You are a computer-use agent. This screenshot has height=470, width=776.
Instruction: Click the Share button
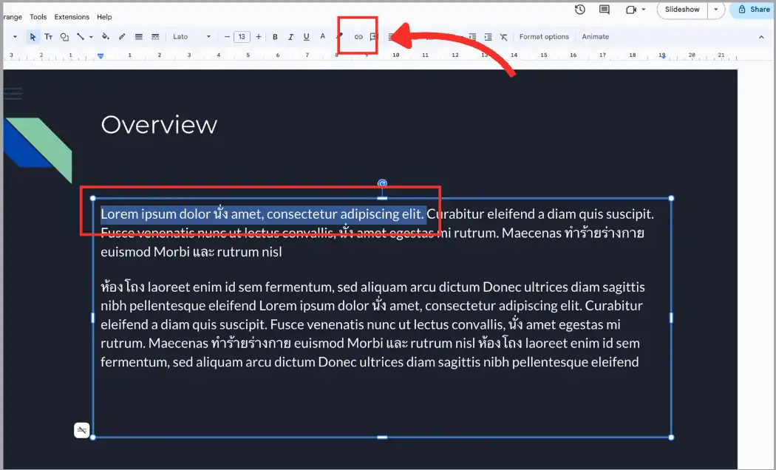click(x=754, y=10)
